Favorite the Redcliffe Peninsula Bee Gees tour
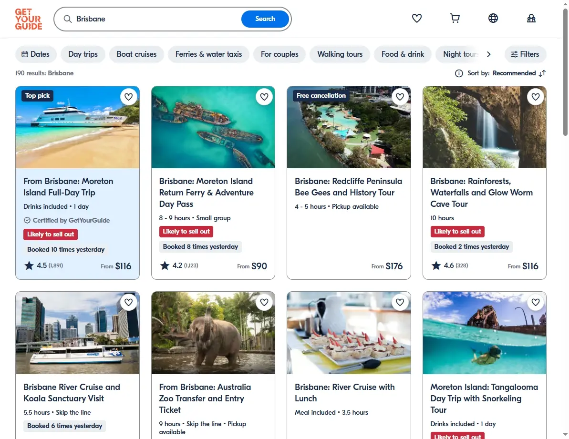This screenshot has height=439, width=569. [x=400, y=97]
